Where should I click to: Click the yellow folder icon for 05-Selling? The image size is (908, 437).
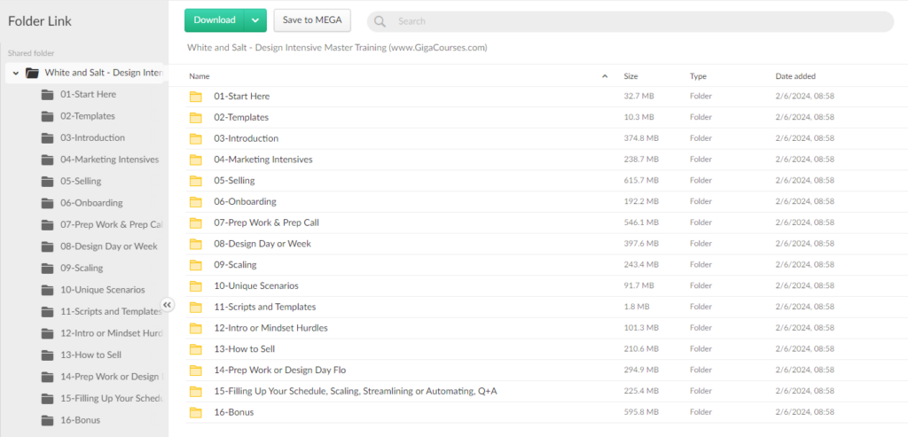[196, 181]
